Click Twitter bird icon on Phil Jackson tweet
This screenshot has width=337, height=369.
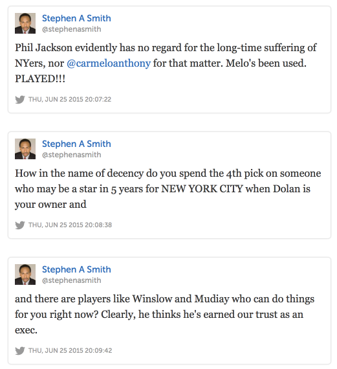(20, 99)
